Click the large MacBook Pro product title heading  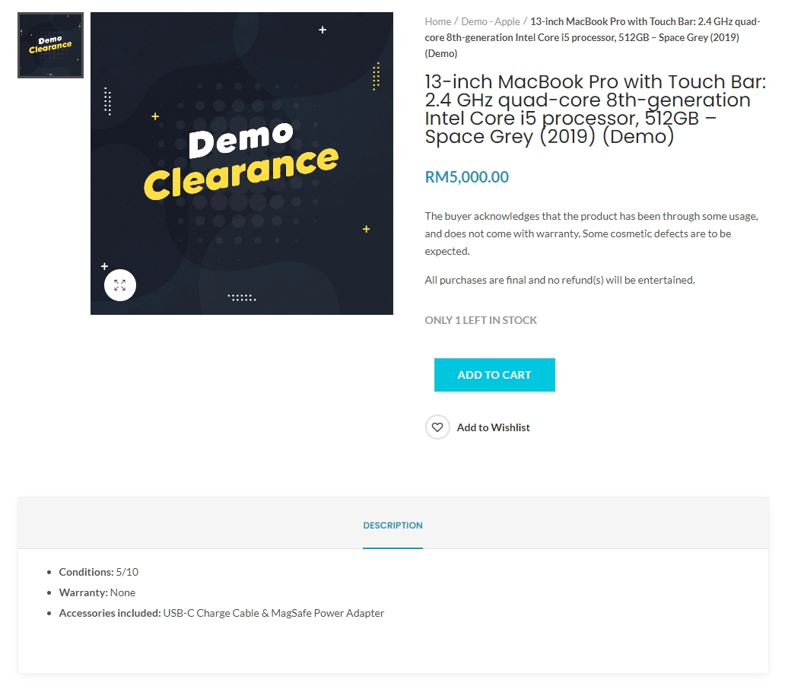(596, 109)
